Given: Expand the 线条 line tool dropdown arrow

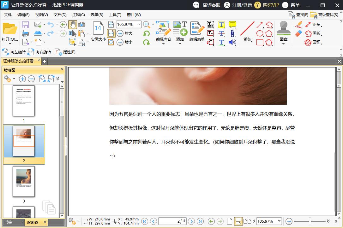Looking at the screenshot, I should point(252,41).
